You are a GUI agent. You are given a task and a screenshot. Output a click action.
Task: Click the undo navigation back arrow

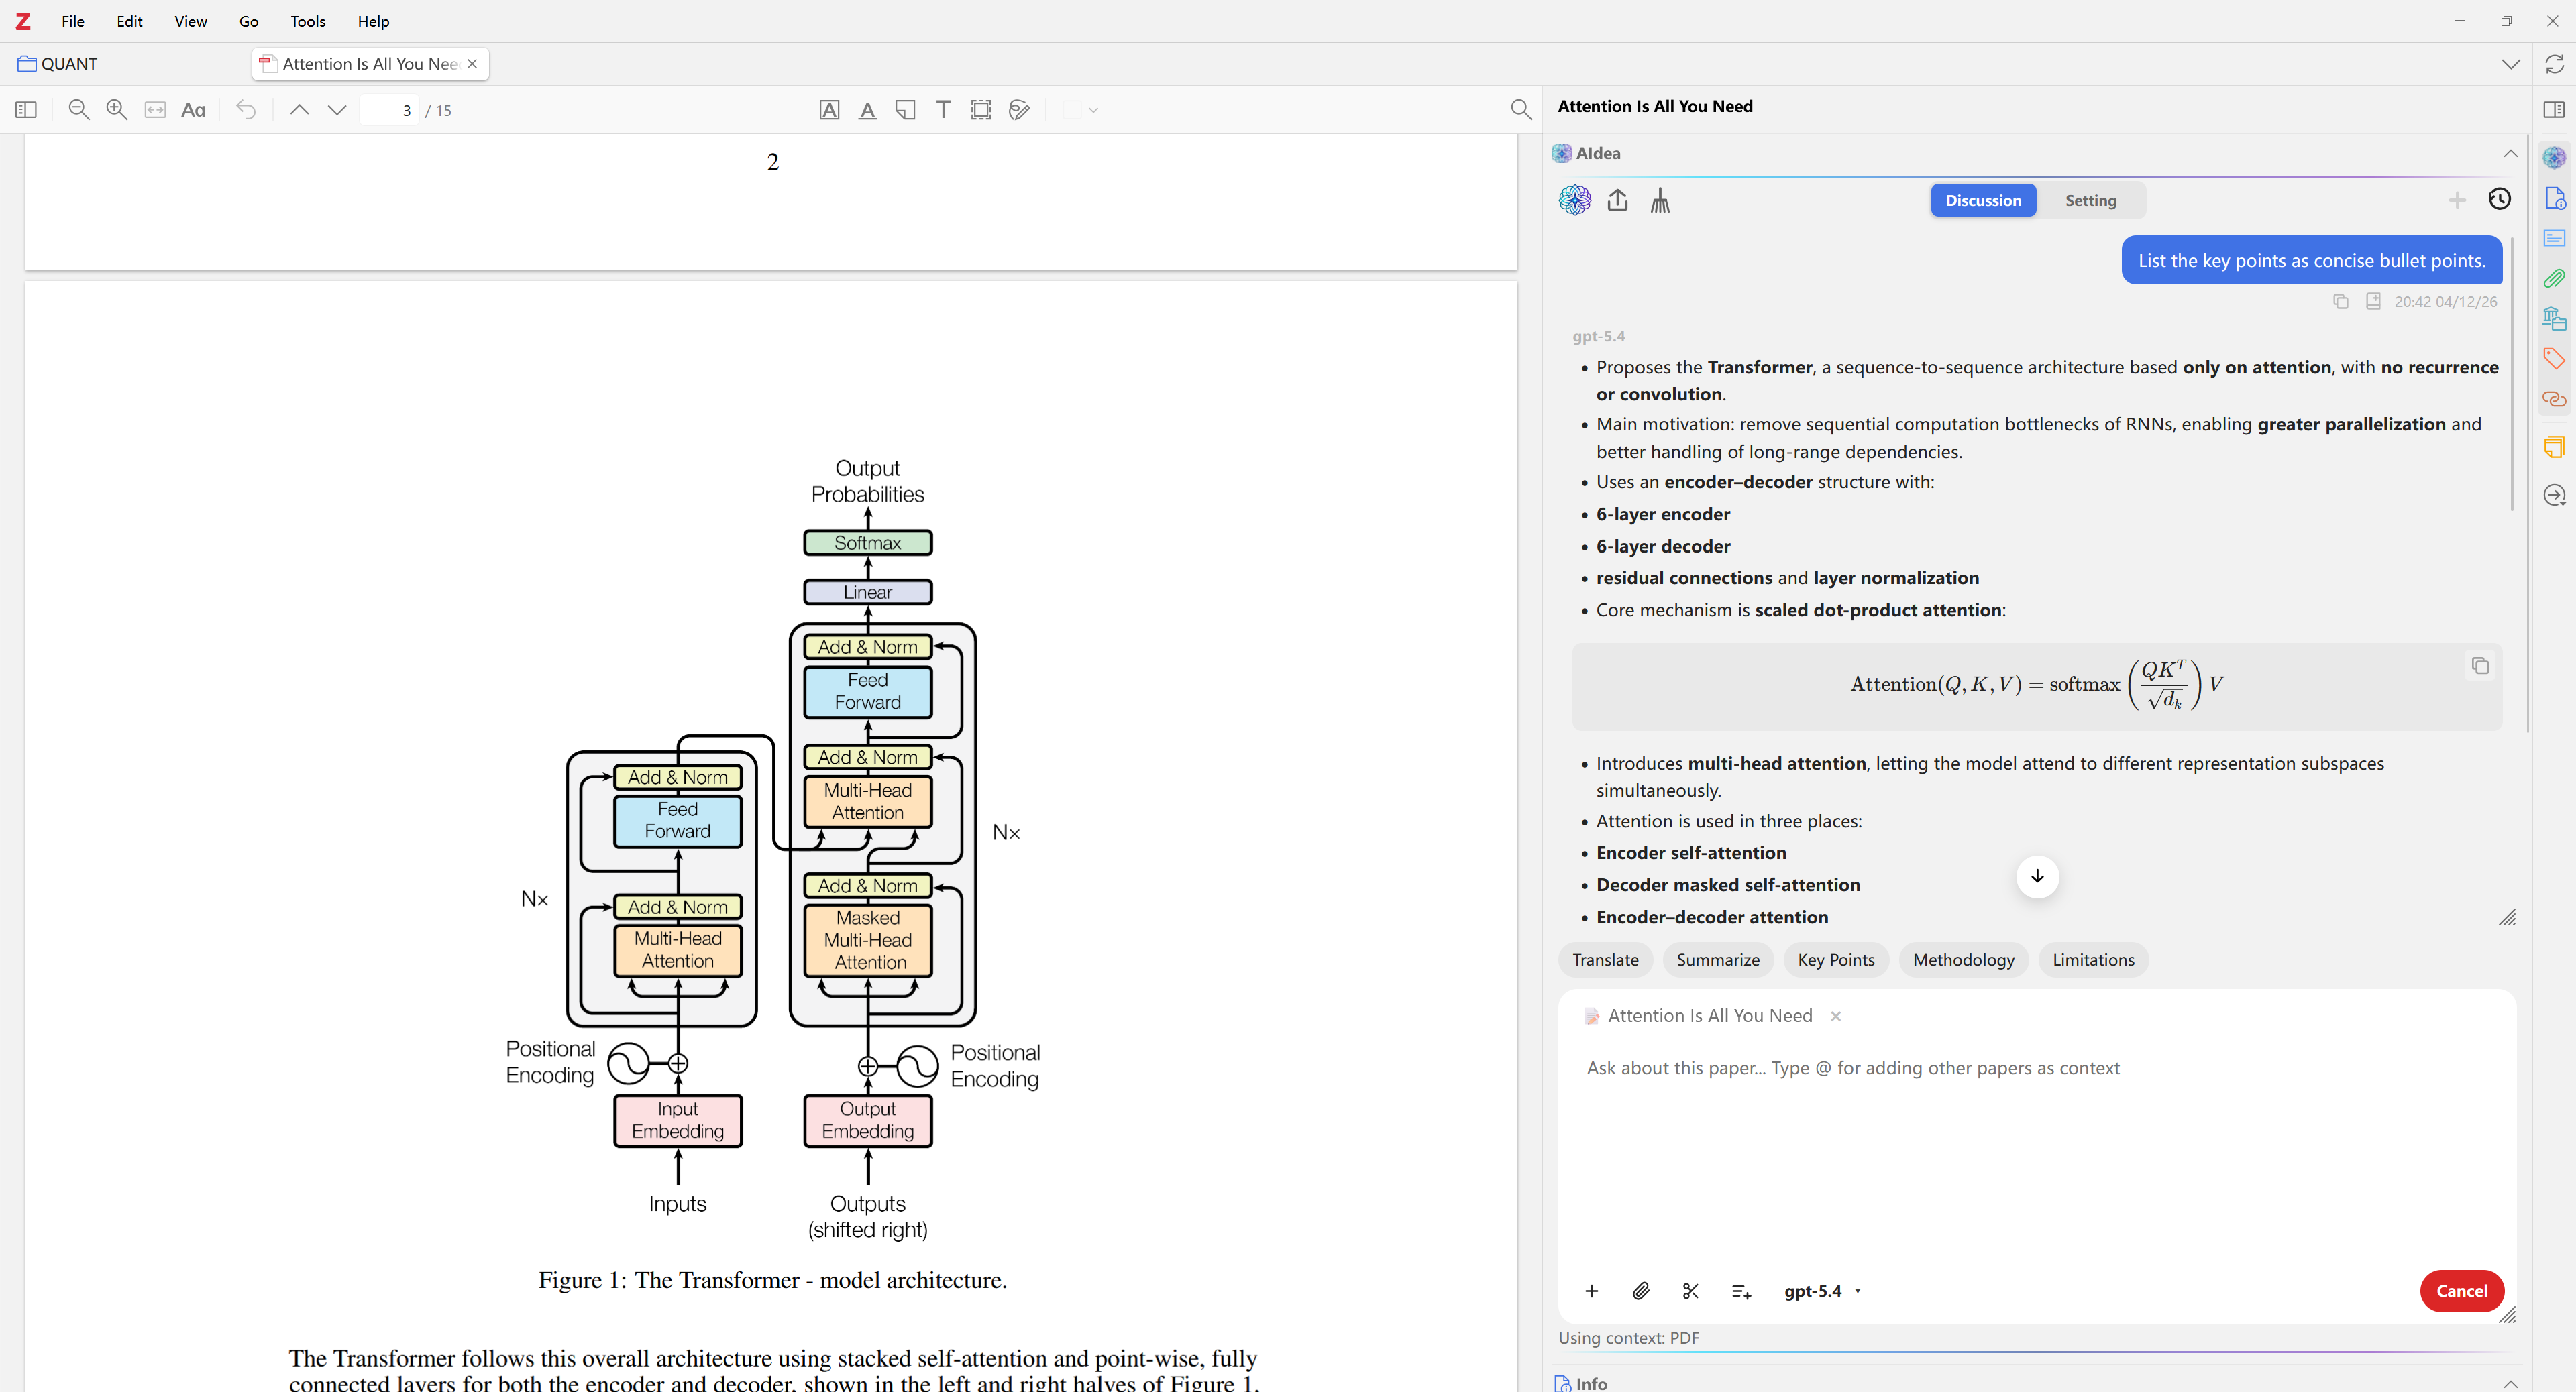coord(246,110)
